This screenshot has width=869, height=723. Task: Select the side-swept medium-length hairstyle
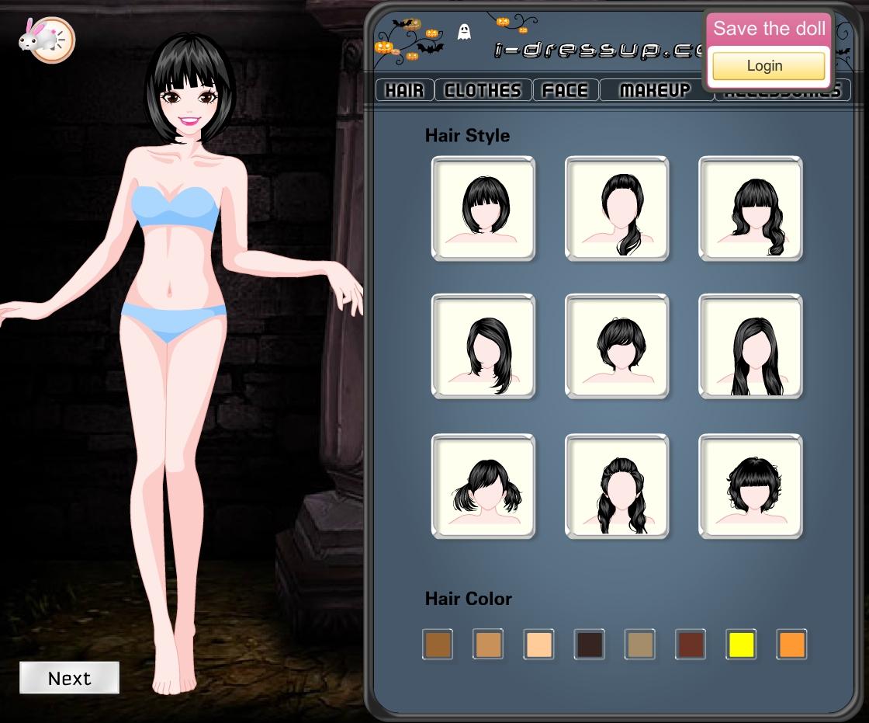(483, 346)
